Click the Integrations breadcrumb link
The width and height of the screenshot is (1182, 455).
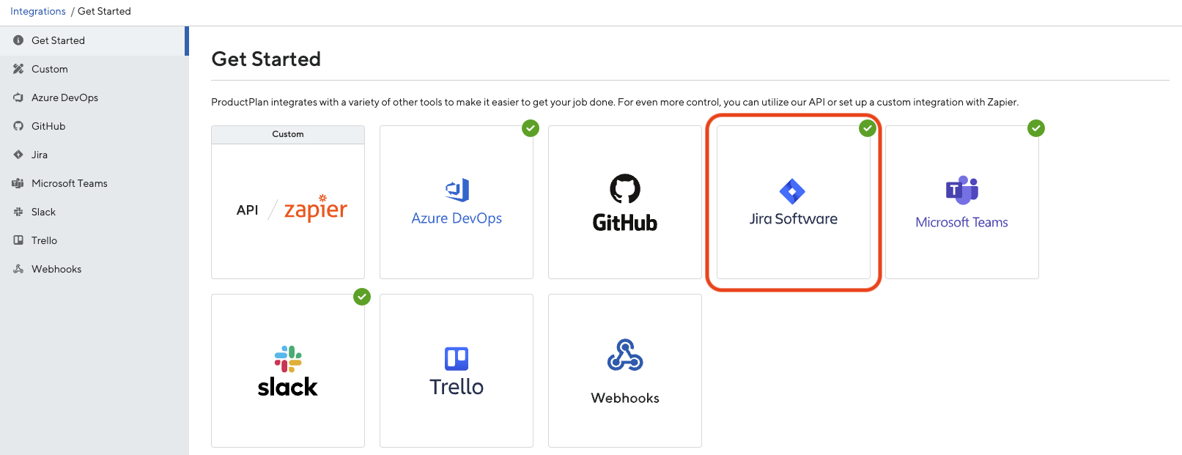pos(38,11)
